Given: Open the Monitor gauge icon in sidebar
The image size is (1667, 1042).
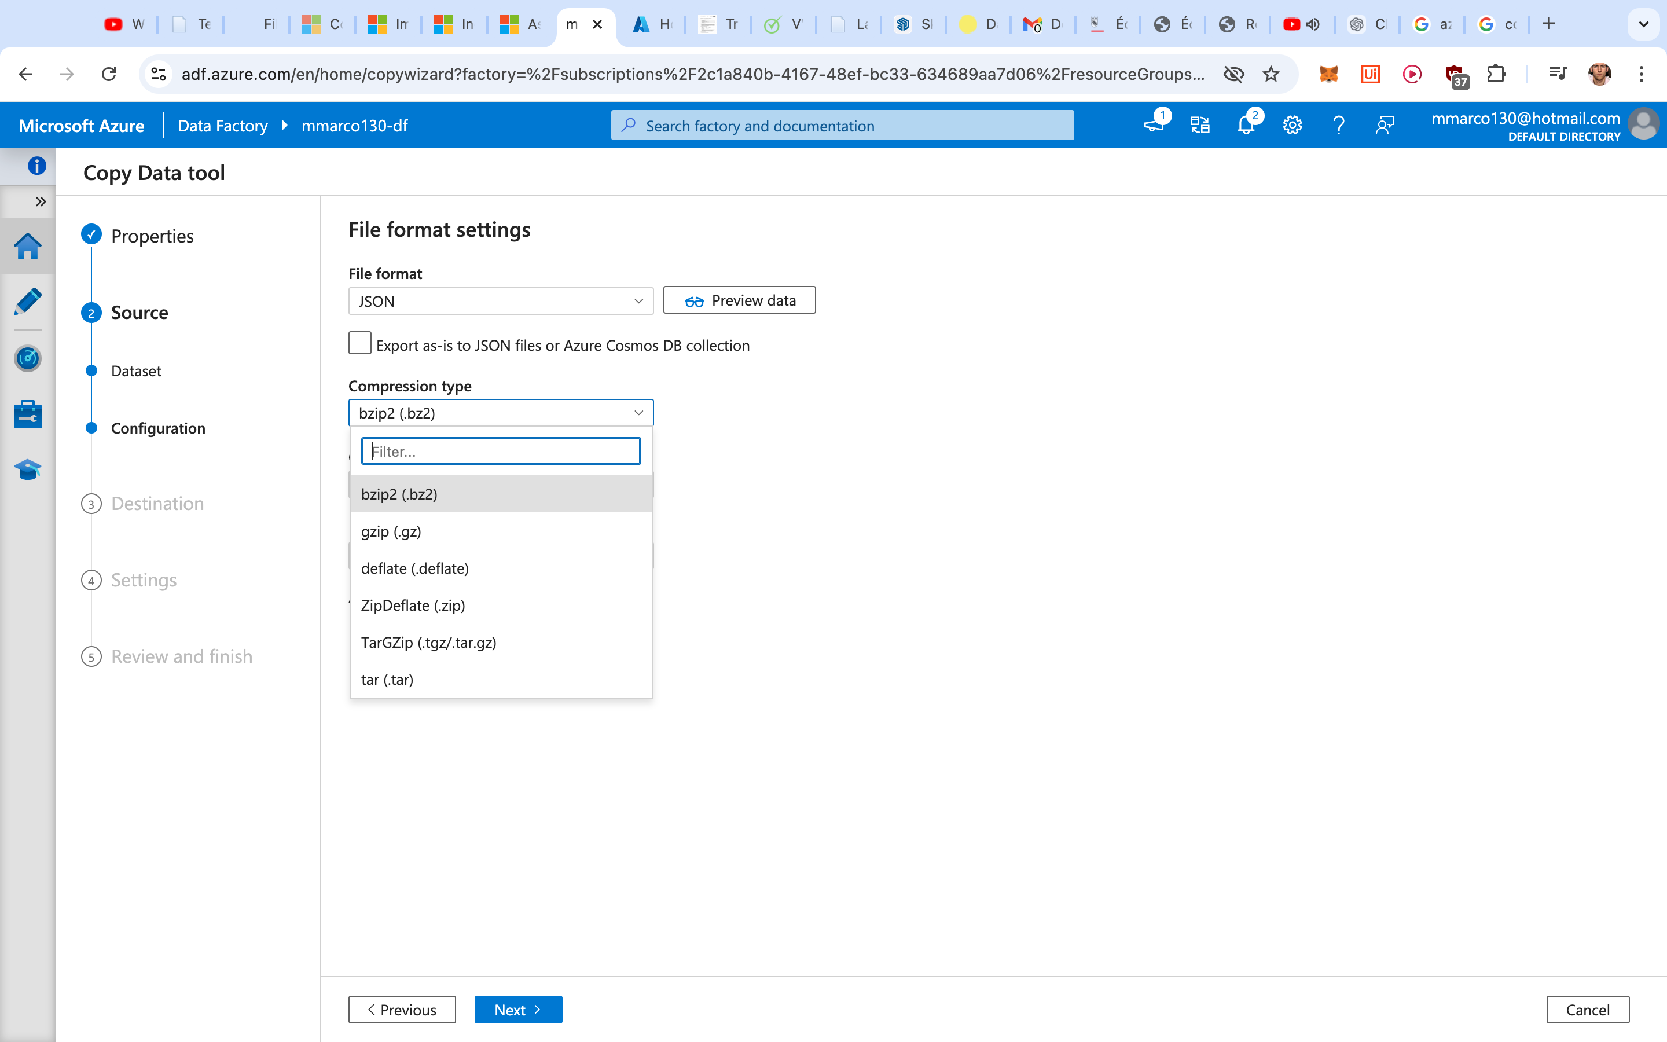Looking at the screenshot, I should point(28,358).
